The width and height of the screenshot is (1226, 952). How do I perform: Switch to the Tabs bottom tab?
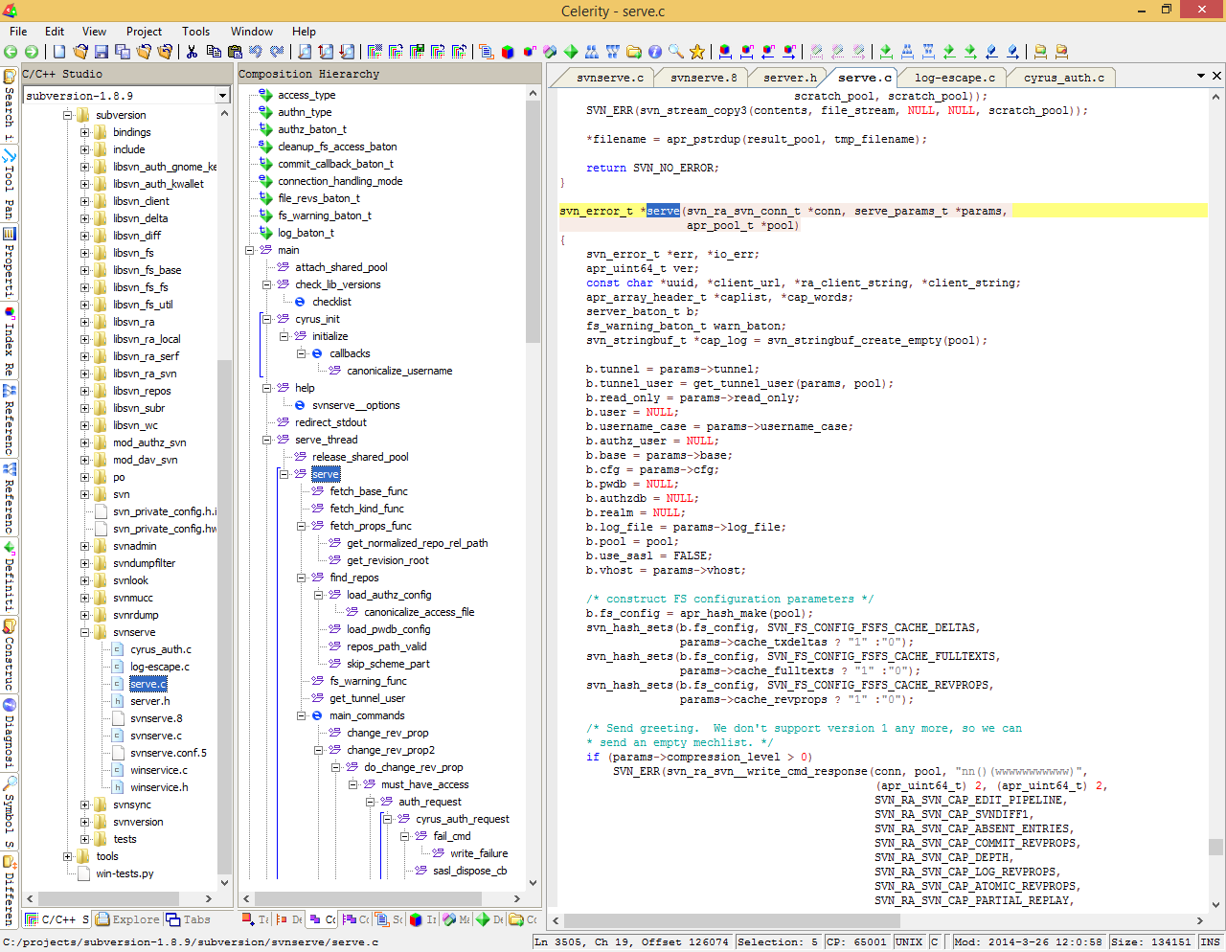[x=189, y=919]
